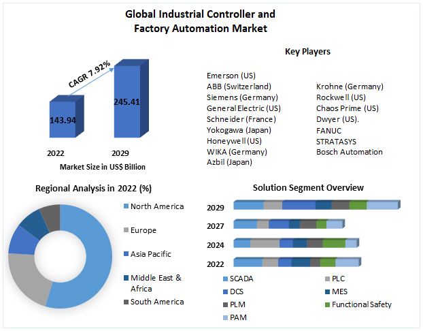The image size is (423, 331).
Task: Click the Key Players heading
Action: point(307,51)
